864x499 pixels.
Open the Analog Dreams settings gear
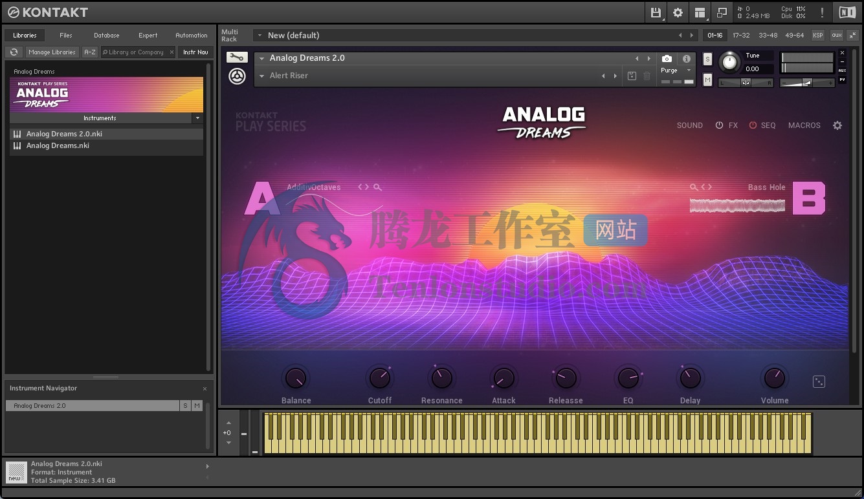click(837, 125)
